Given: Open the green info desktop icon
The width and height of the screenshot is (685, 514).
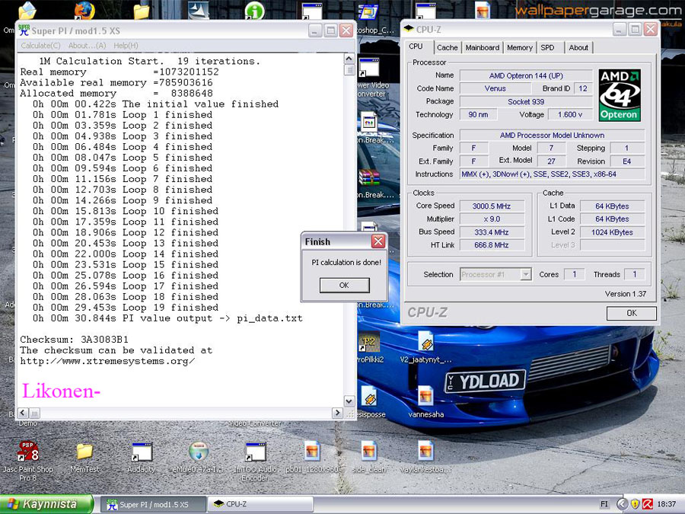Looking at the screenshot, I should 254,11.
